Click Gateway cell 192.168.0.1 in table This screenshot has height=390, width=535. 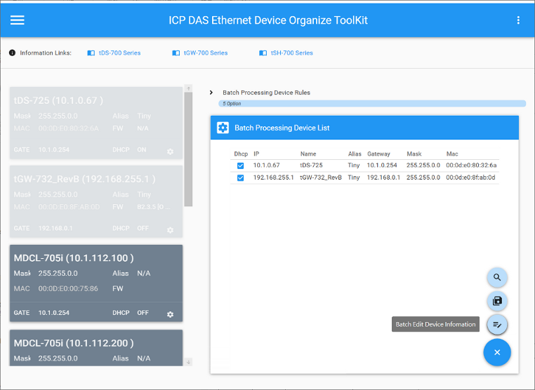coord(383,177)
